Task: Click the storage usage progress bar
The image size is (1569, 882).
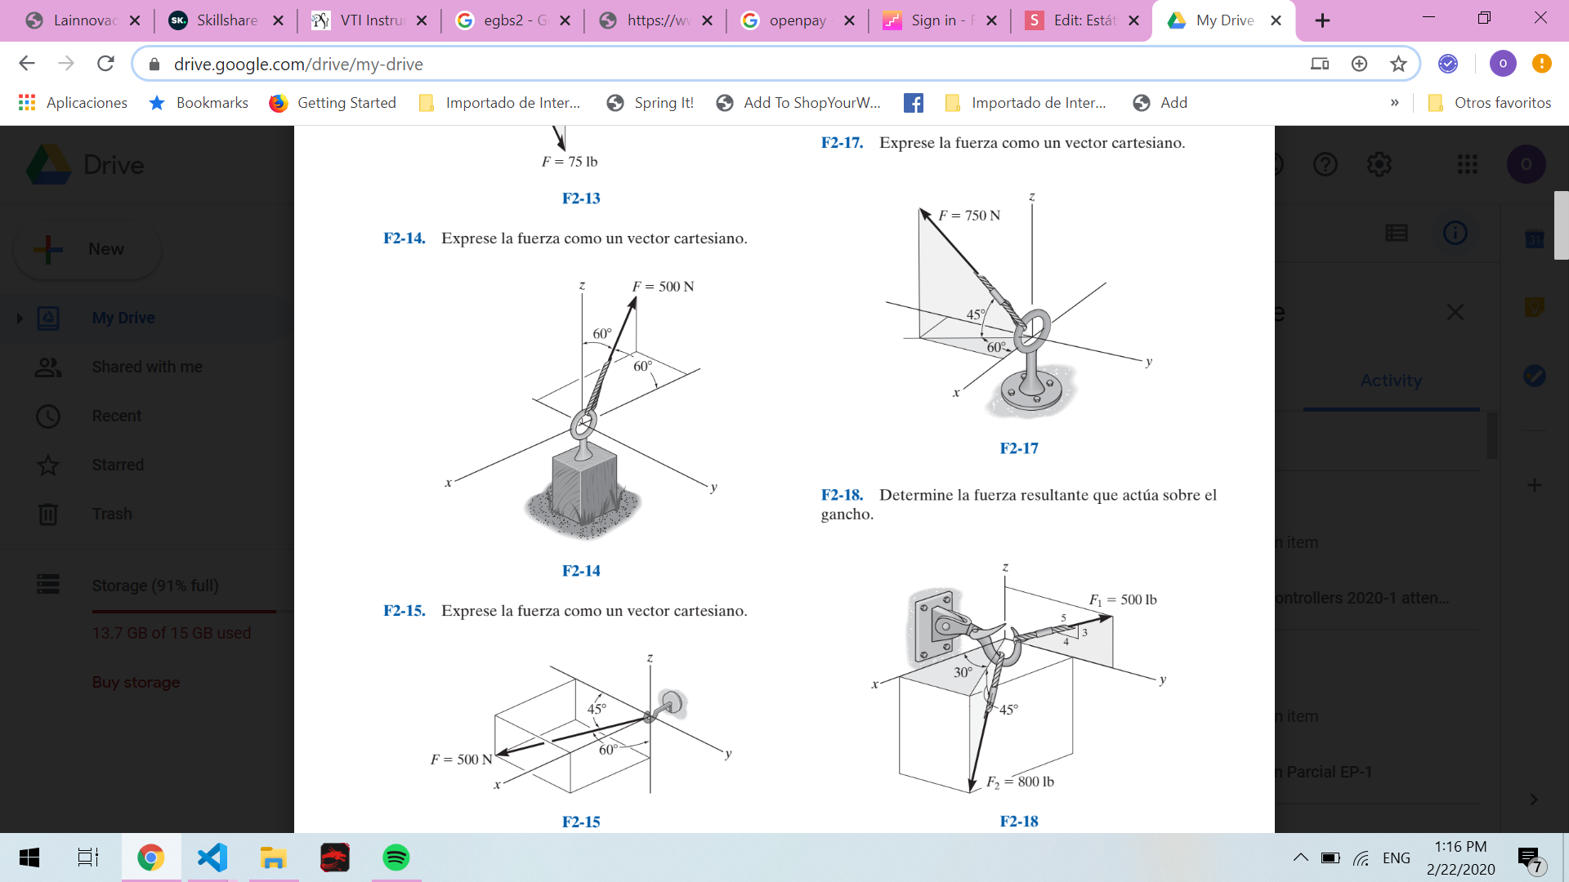Action: (x=184, y=610)
